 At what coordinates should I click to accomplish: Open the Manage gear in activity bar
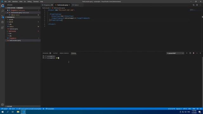3,104
